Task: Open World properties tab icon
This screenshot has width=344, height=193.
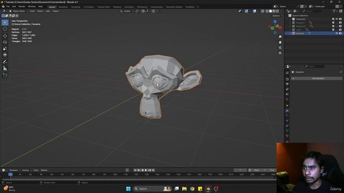Action: [x=287, y=99]
